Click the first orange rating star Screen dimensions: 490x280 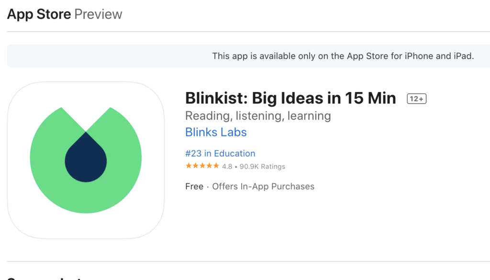pos(188,166)
